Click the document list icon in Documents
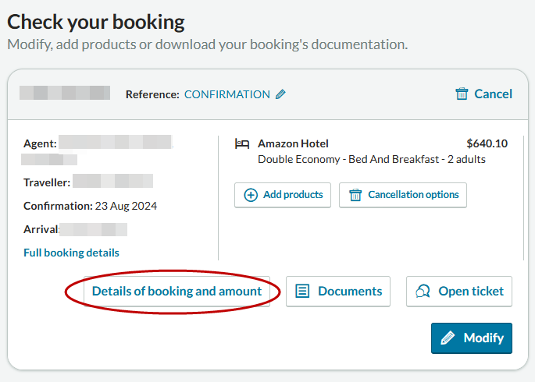Viewport: 535px width, 382px height. point(302,291)
